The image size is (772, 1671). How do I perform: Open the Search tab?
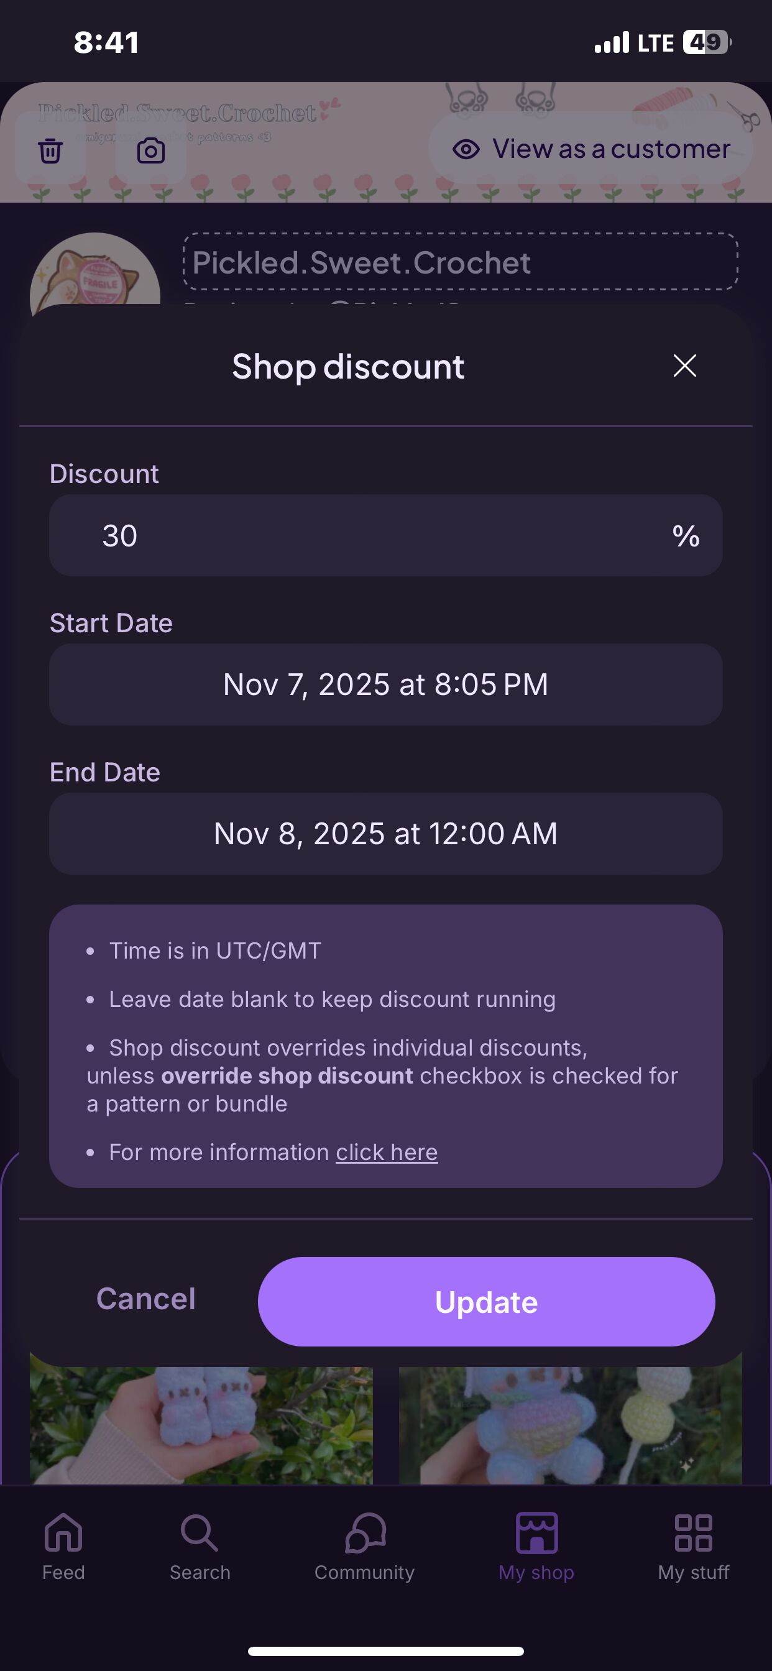point(200,1547)
